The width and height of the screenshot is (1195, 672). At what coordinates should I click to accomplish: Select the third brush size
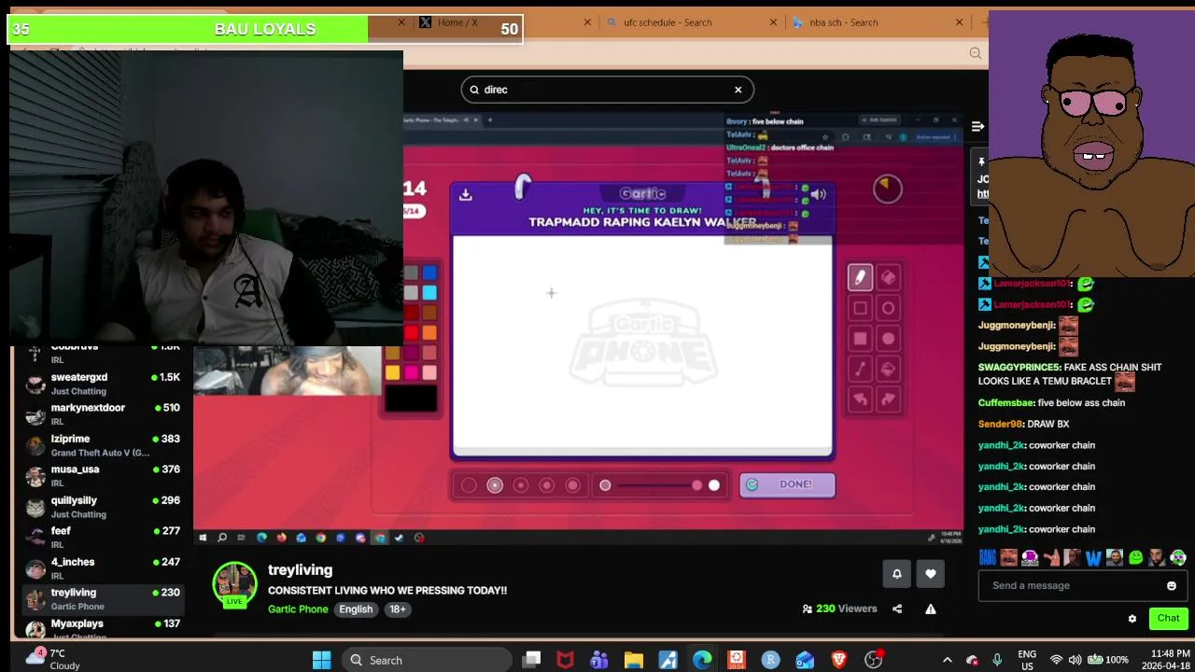pos(521,485)
